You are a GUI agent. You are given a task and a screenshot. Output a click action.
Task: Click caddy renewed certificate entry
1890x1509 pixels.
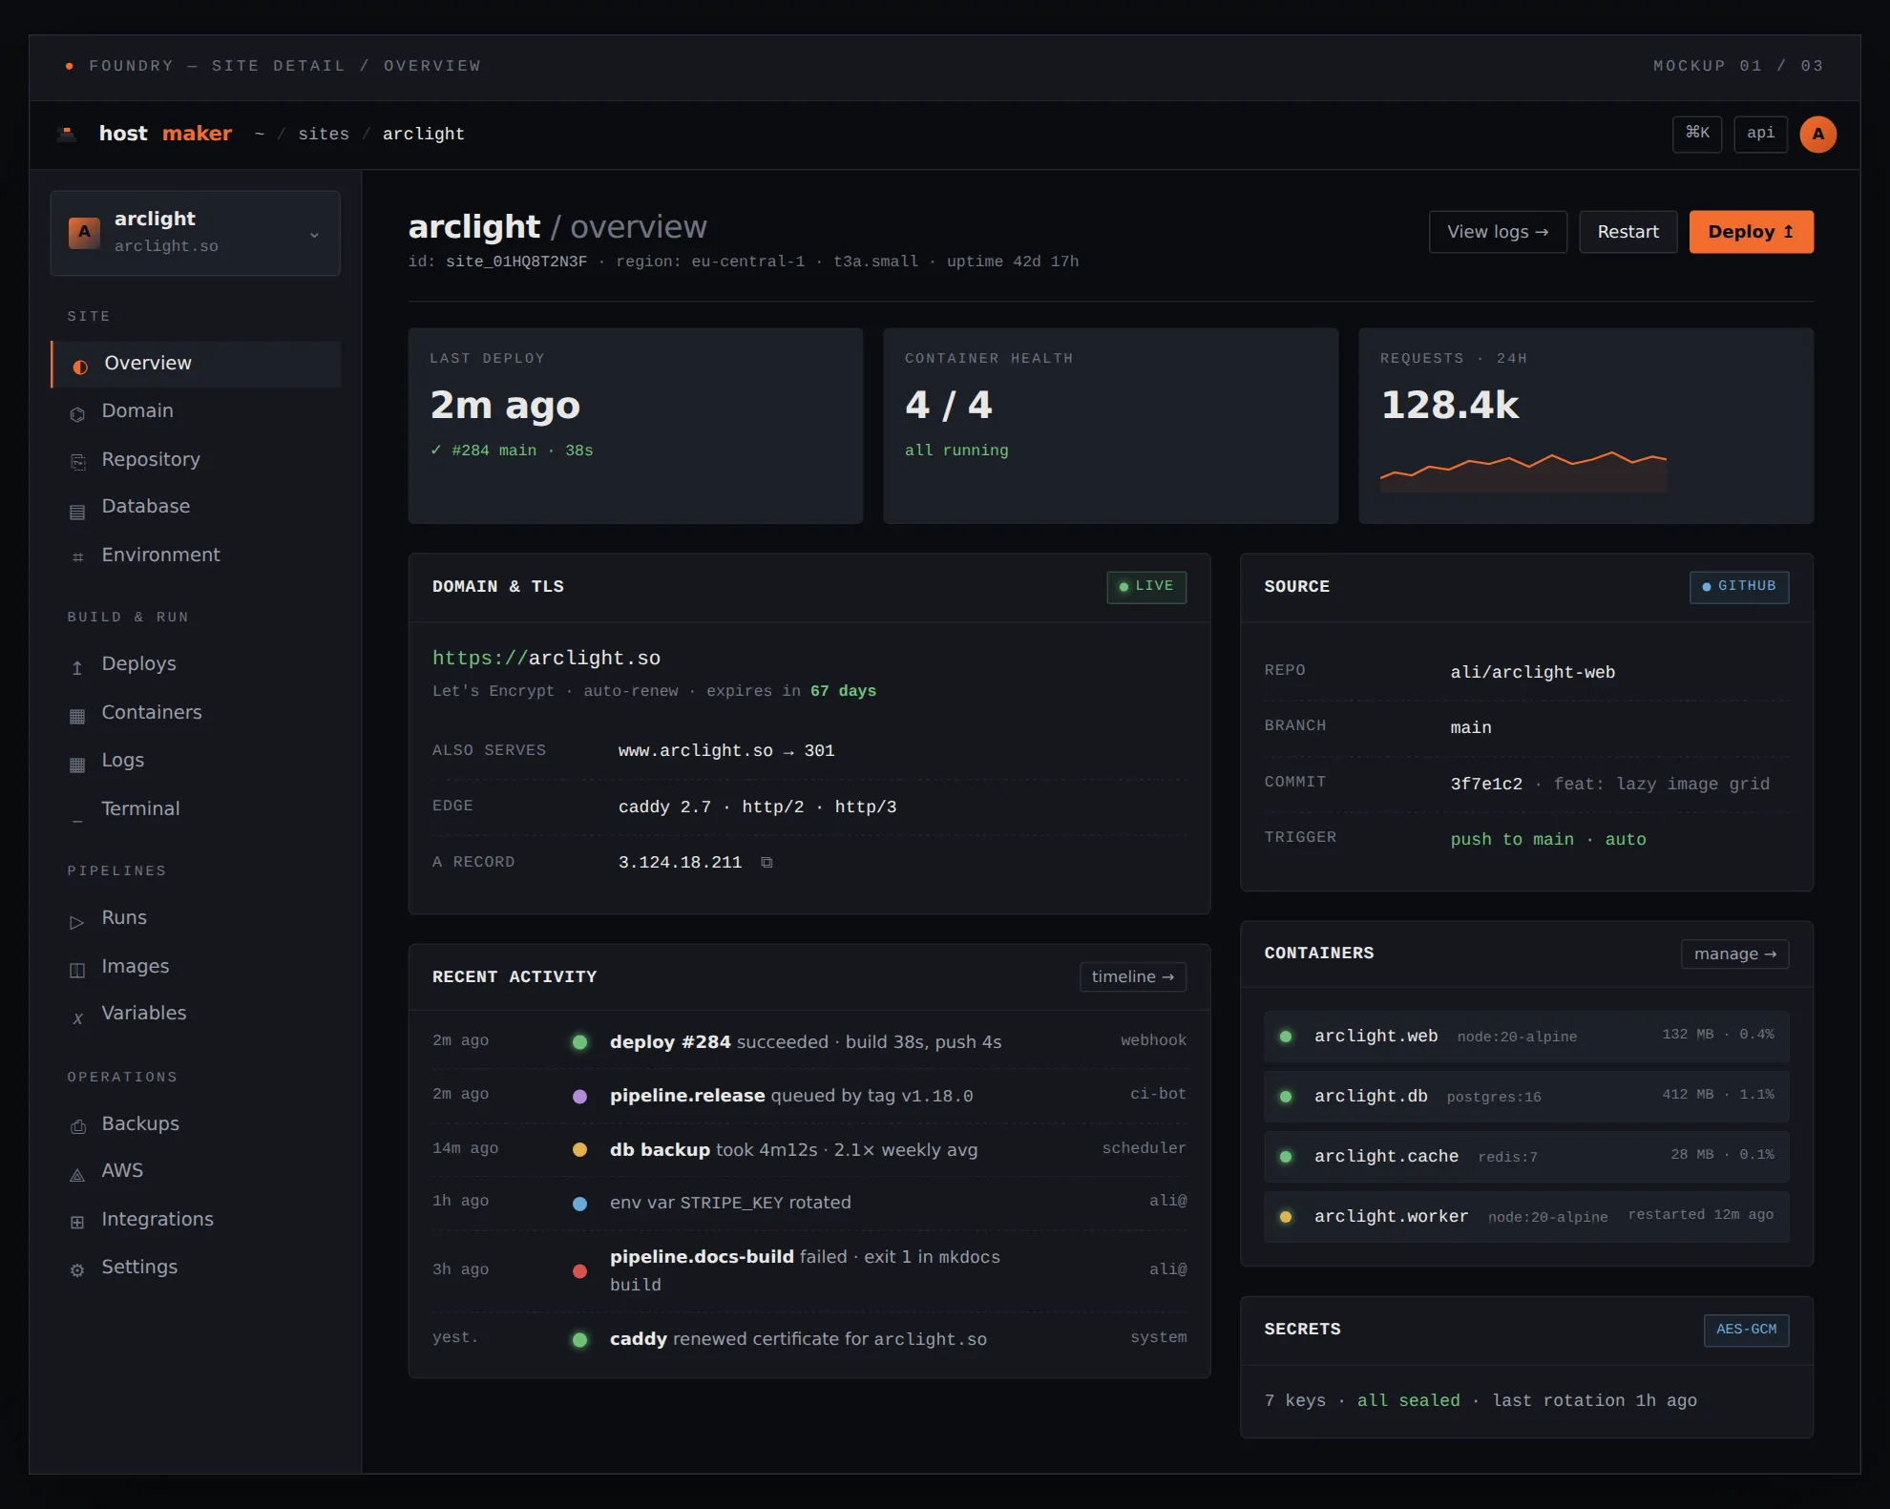pyautogui.click(x=809, y=1339)
